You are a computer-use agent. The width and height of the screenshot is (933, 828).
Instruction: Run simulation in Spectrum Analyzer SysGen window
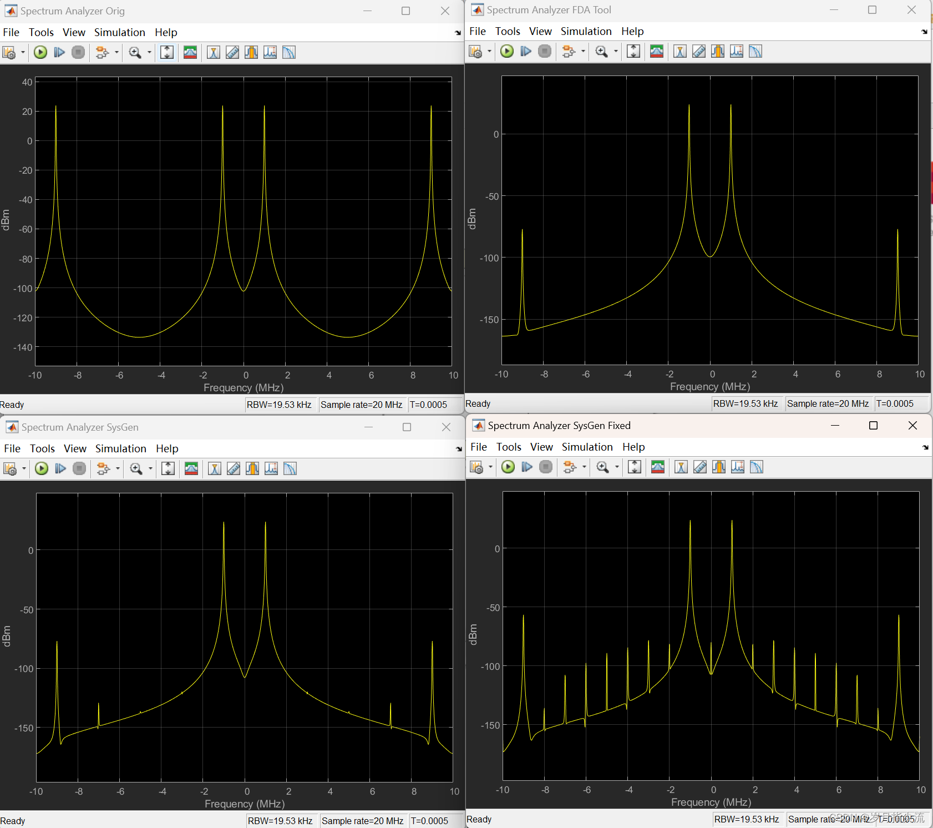(x=42, y=468)
